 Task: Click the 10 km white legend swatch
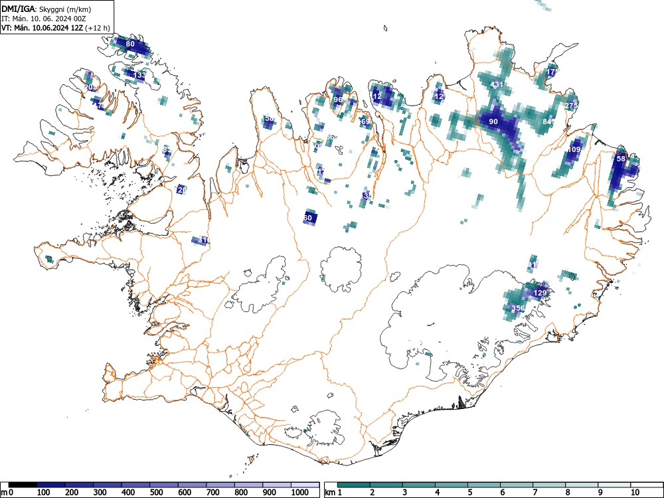click(646, 485)
